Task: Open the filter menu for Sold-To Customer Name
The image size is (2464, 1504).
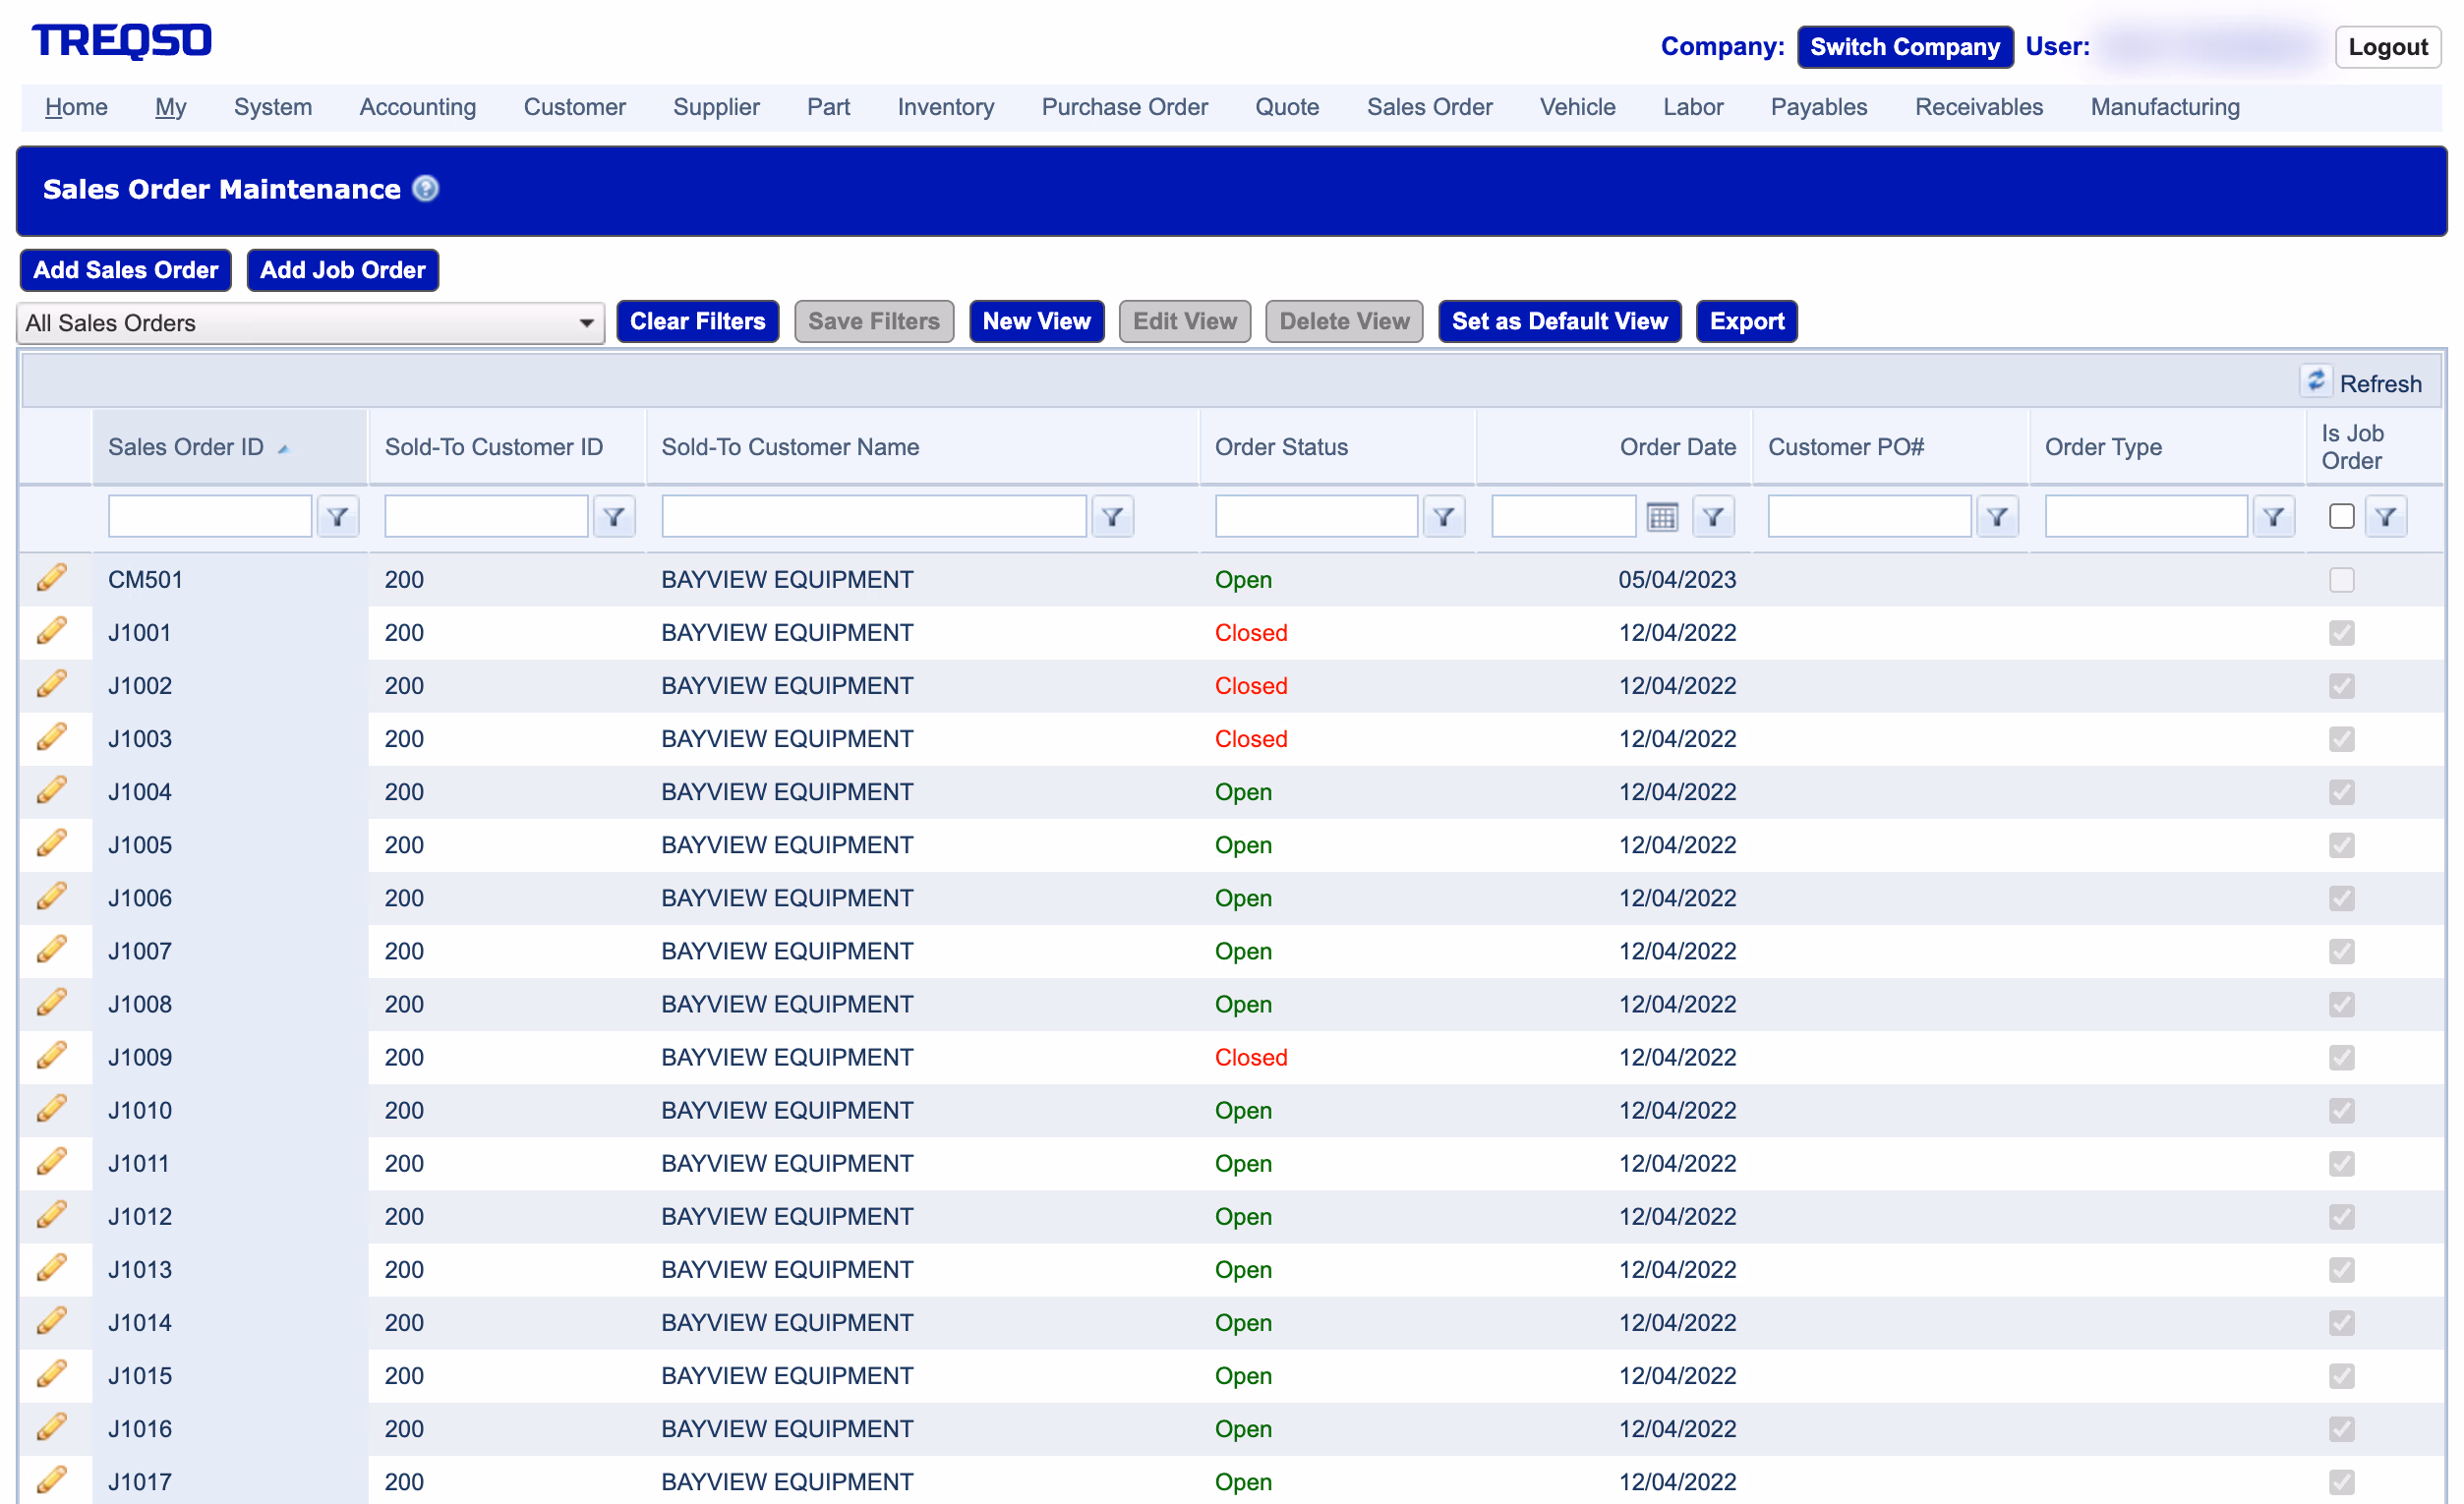Action: 1112,517
